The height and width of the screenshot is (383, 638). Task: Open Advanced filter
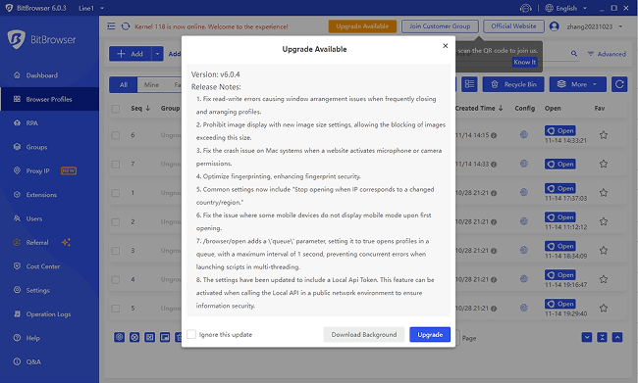(607, 54)
